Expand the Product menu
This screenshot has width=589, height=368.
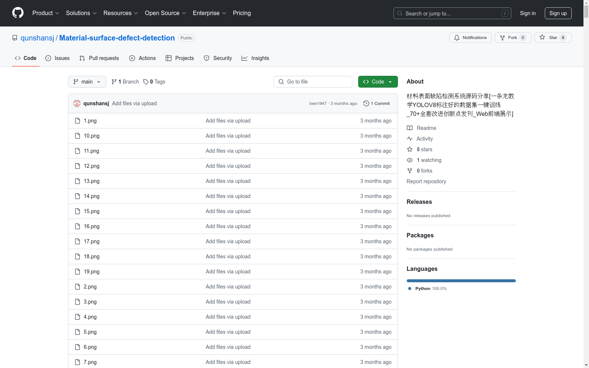click(46, 13)
